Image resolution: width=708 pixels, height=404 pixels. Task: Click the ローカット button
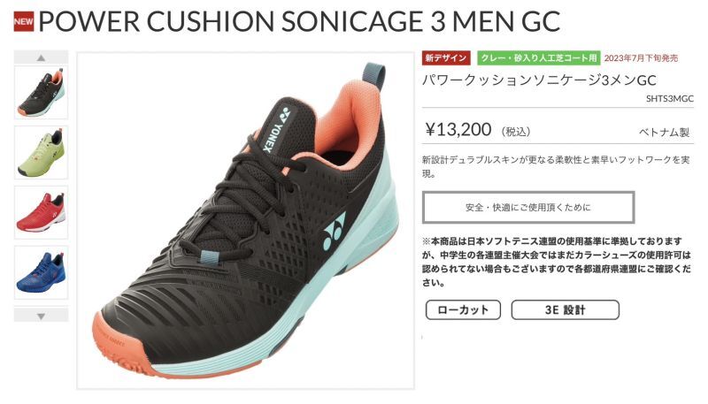point(463,309)
